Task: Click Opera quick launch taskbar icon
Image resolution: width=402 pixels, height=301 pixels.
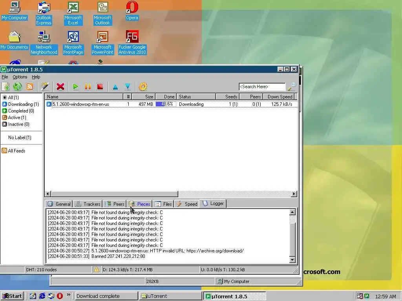Action: click(x=60, y=296)
